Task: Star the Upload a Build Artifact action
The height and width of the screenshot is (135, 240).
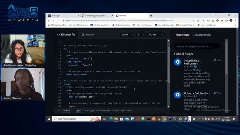Action: [215, 93]
